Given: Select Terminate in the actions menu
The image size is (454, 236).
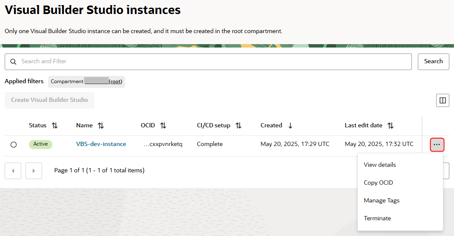Looking at the screenshot, I should coord(377,218).
